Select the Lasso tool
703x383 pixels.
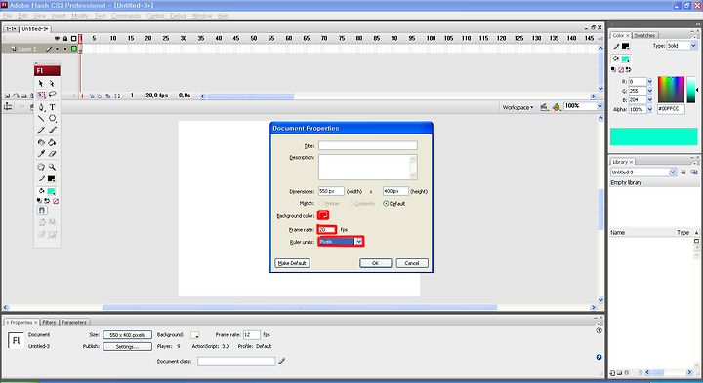coord(52,95)
